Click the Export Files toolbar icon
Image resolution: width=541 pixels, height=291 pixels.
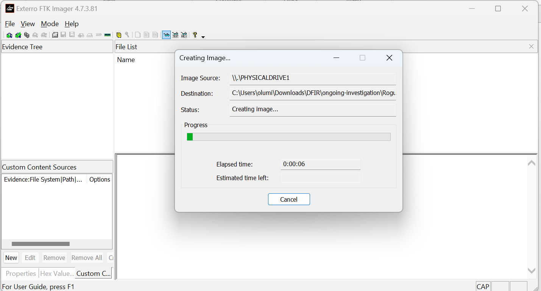[138, 35]
